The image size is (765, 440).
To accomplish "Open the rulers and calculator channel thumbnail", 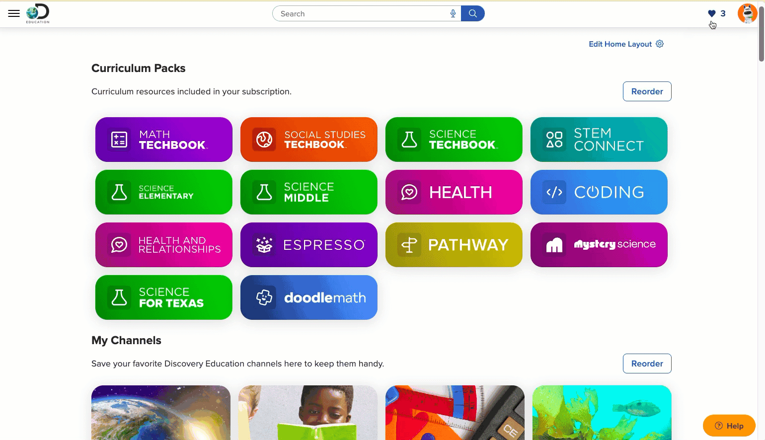I will [x=455, y=413].
